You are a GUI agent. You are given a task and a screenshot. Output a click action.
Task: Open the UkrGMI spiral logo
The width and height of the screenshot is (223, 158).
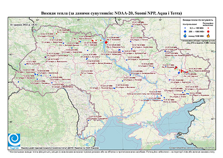point(14,140)
